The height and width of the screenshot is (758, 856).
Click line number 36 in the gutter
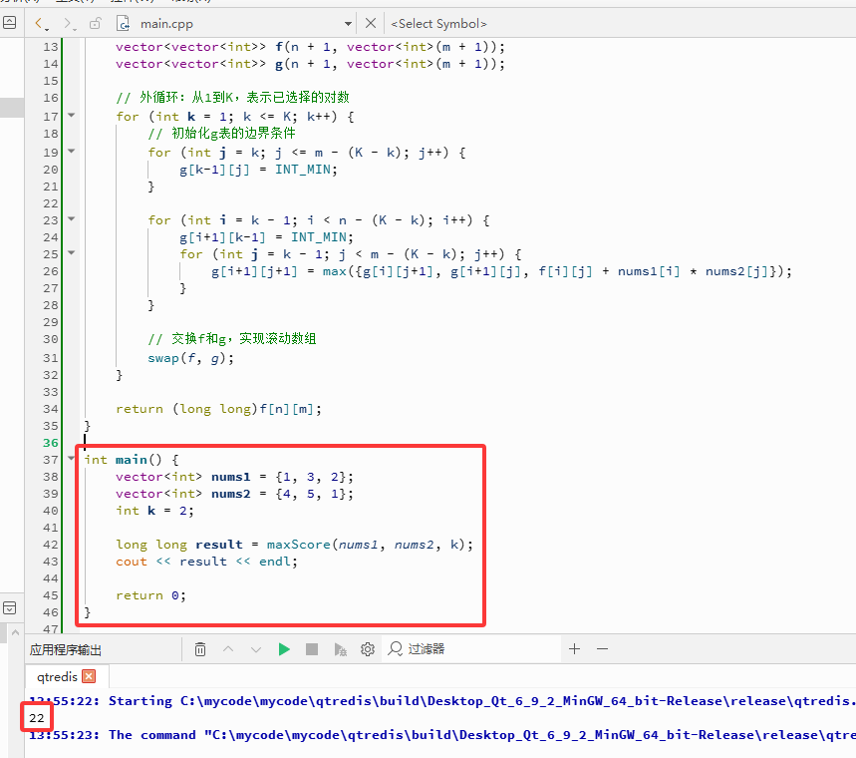[50, 443]
